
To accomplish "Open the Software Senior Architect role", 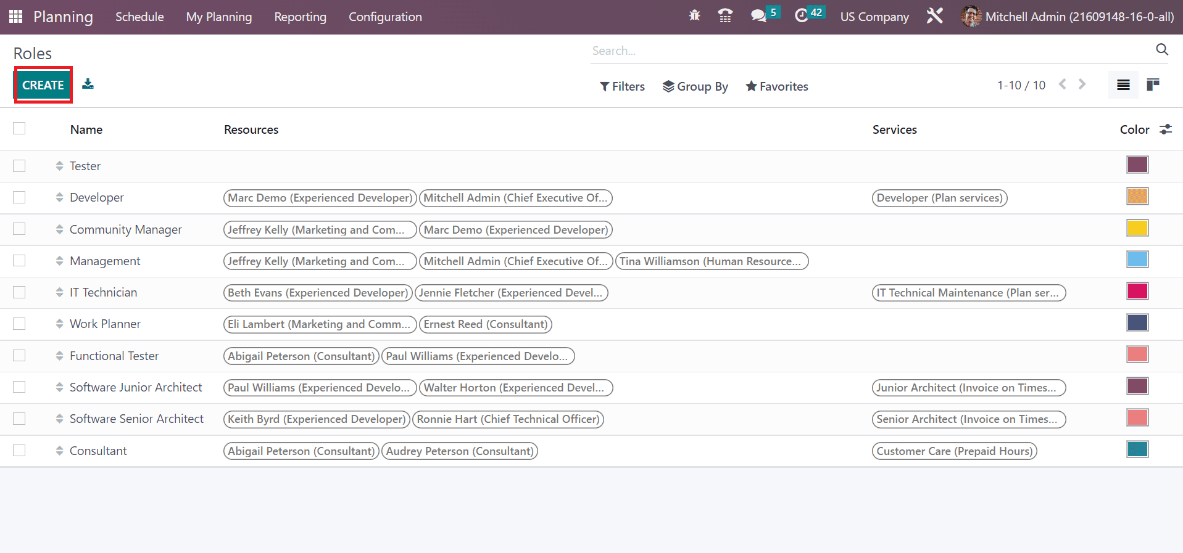I will pyautogui.click(x=136, y=419).
